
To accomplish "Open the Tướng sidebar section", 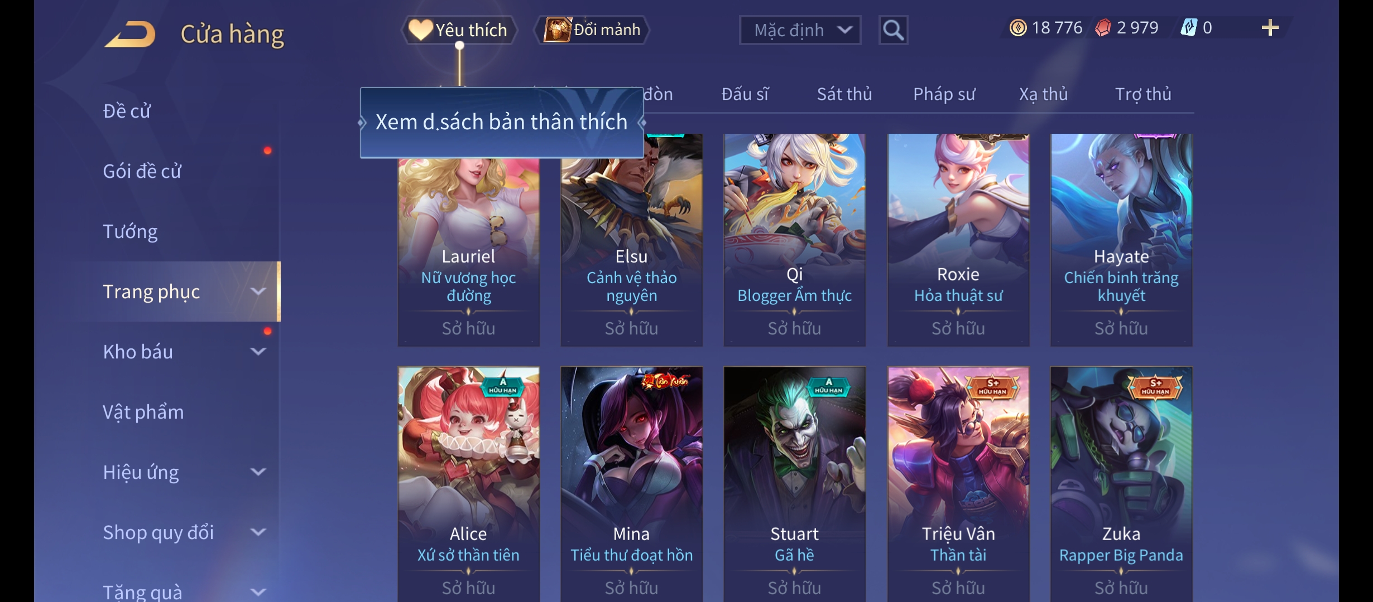I will (130, 231).
